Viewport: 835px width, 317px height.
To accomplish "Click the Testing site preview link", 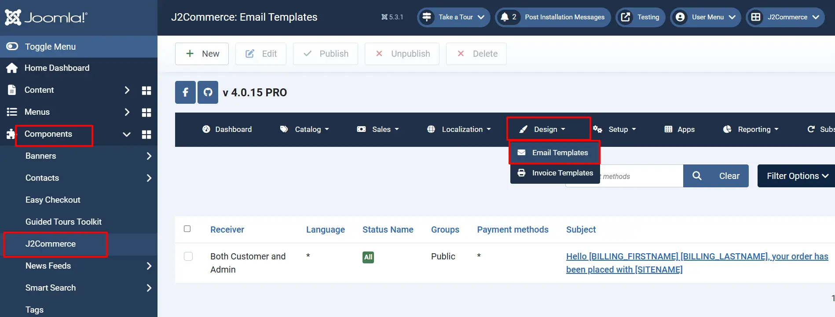I will click(x=641, y=17).
